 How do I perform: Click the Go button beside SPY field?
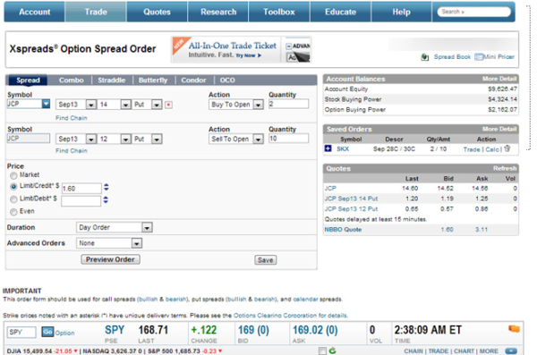pos(47,332)
